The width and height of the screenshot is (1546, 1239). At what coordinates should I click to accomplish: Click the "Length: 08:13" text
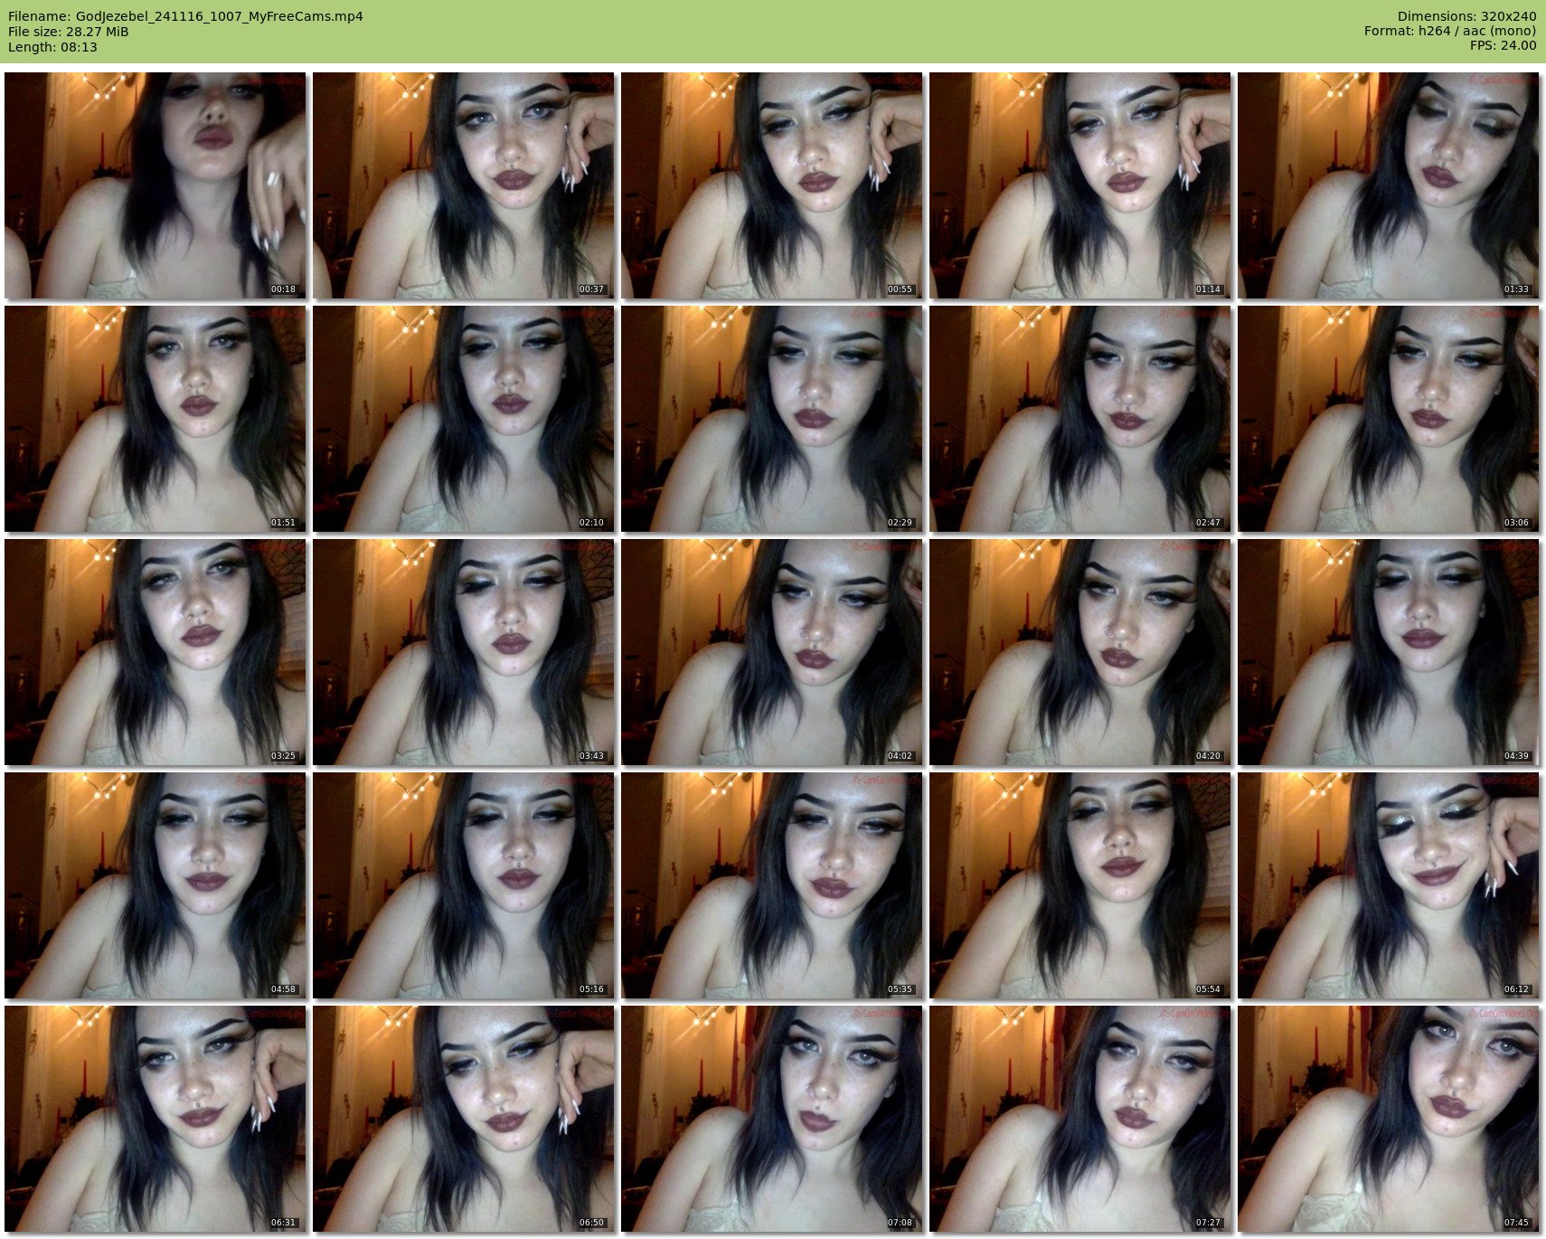[x=52, y=47]
